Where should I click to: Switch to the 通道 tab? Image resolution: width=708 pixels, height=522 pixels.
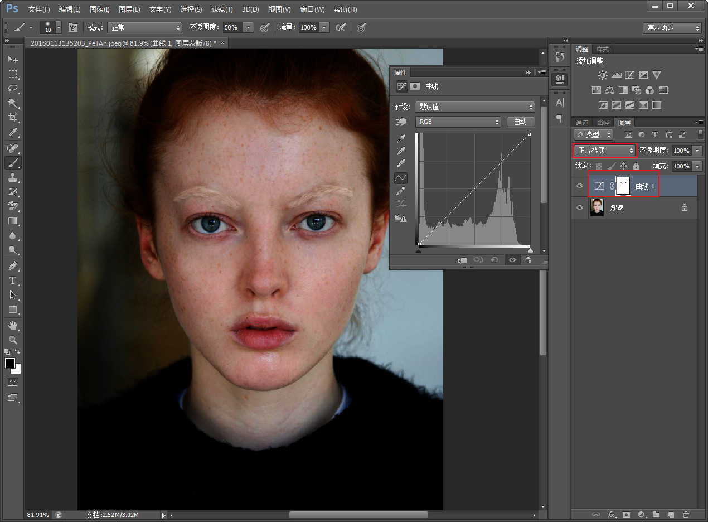coord(582,123)
